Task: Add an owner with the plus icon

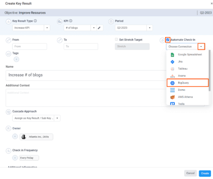Action: [x=15, y=136]
